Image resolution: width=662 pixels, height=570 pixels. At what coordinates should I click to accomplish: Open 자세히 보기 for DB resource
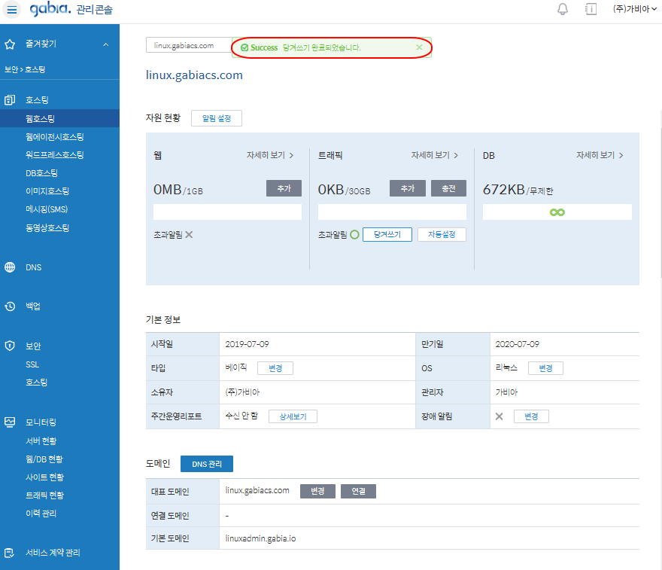click(x=600, y=155)
